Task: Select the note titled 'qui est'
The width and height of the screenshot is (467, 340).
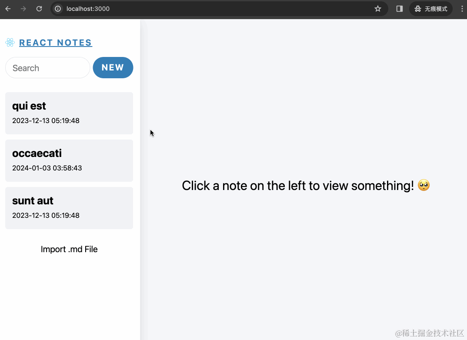Action: (69, 113)
